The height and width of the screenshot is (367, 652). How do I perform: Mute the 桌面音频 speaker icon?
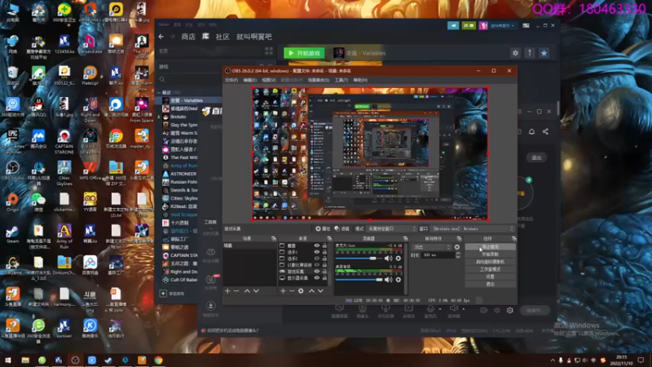(388, 280)
